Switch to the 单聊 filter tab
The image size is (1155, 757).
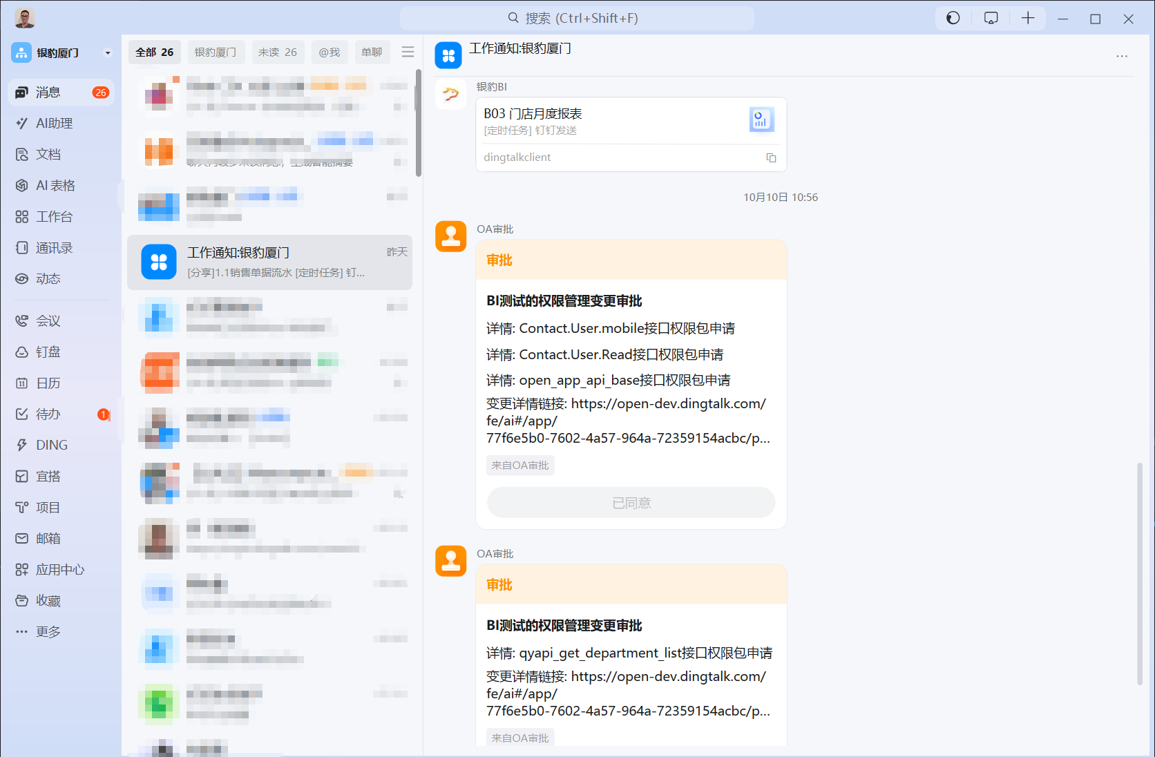click(372, 52)
